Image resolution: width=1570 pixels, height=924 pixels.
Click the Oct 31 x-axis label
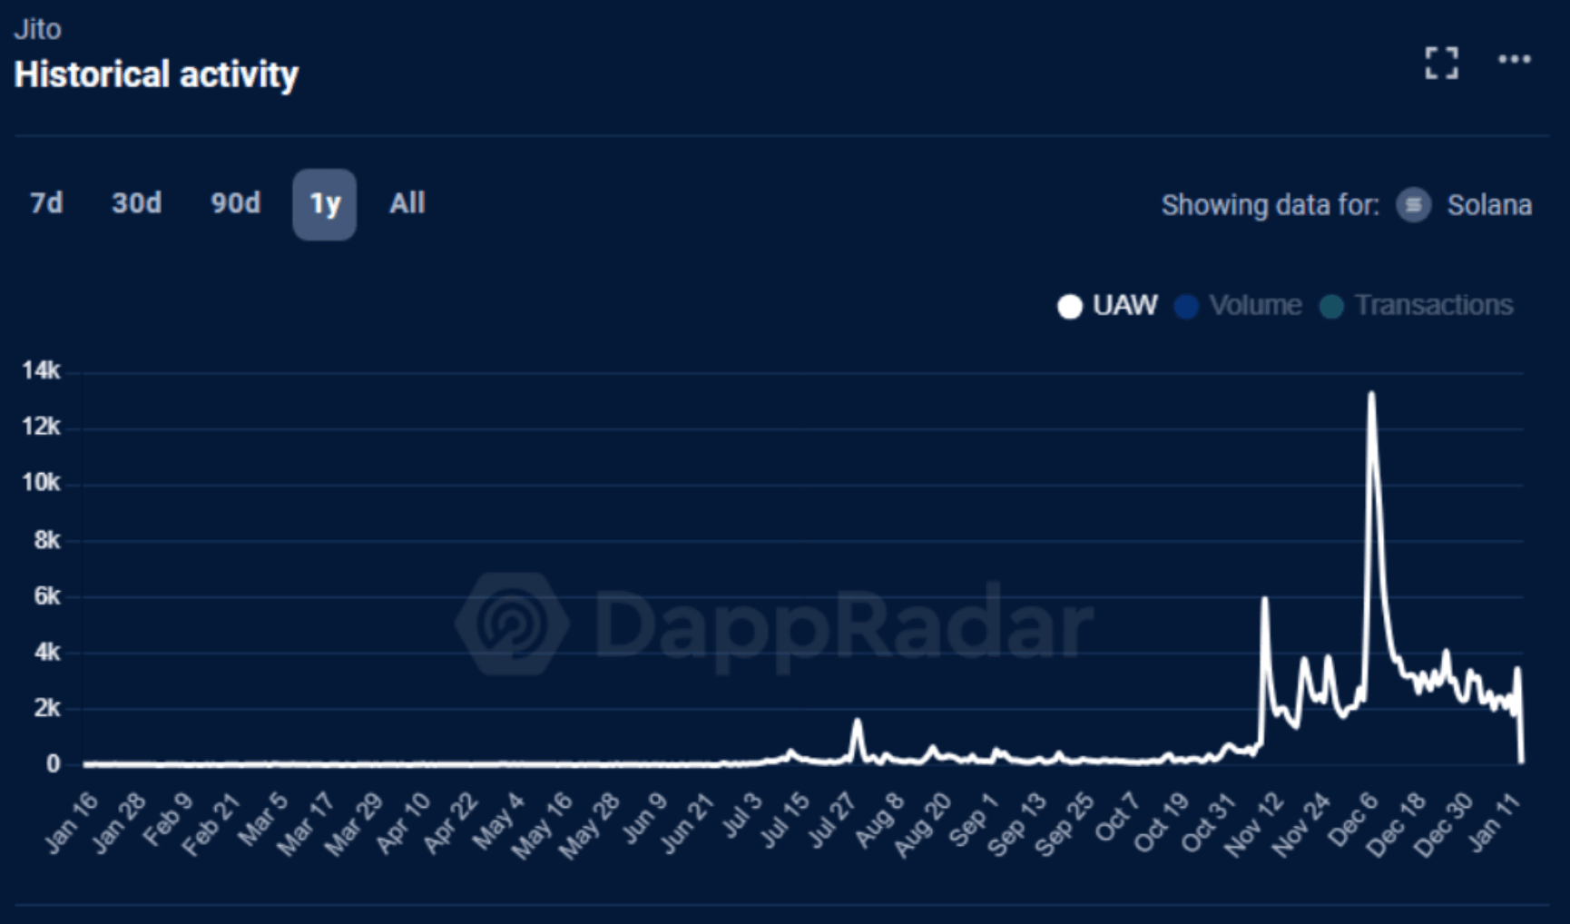click(1209, 822)
